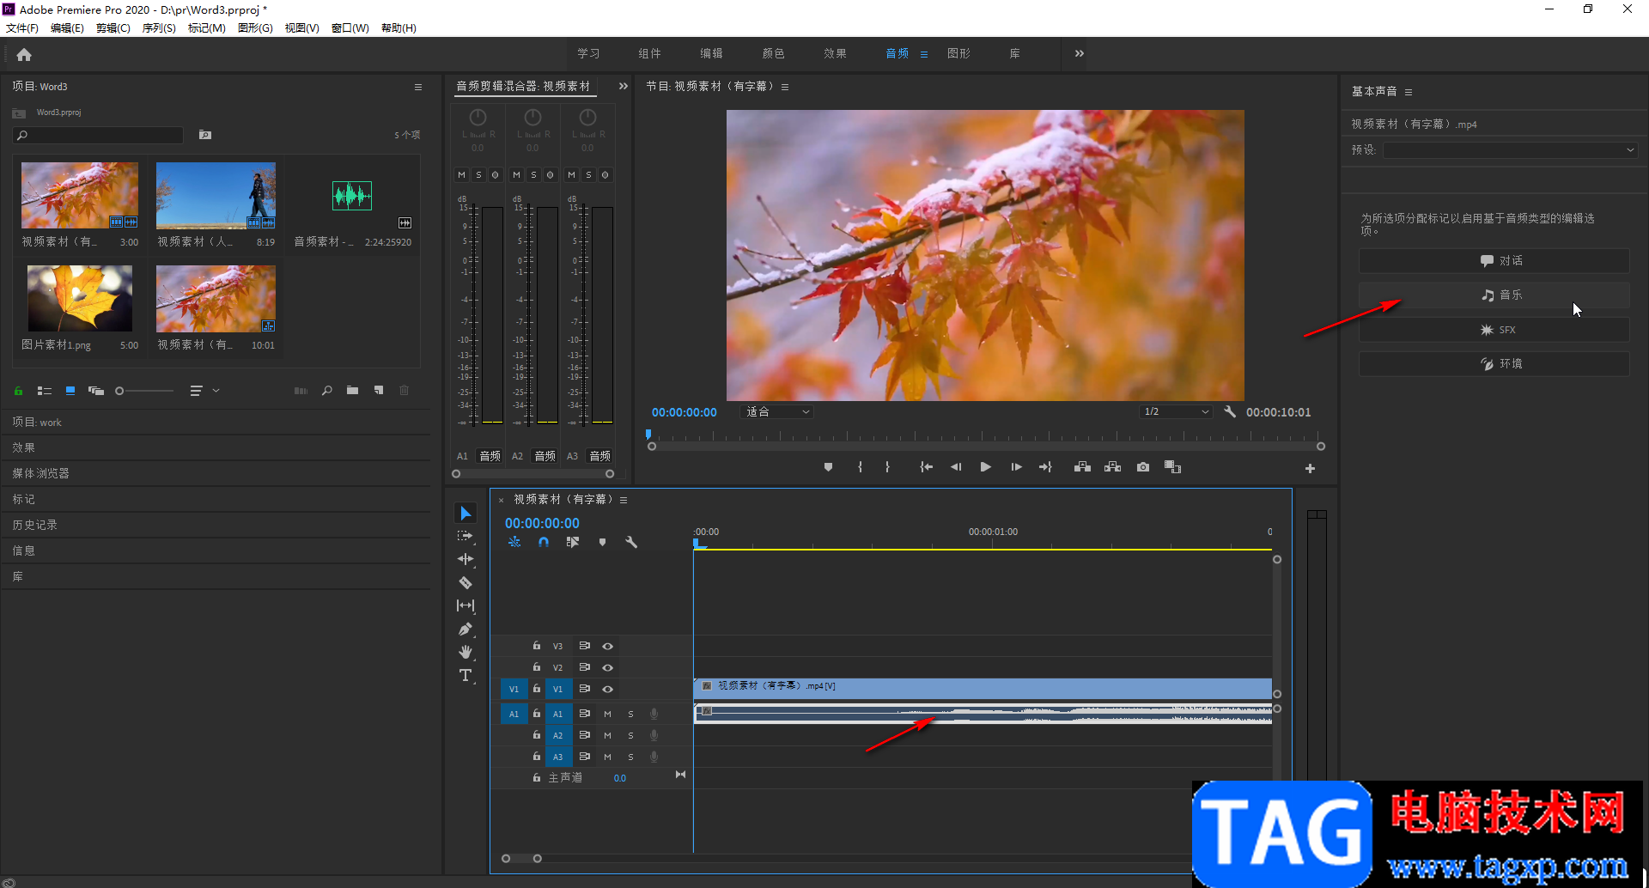The height and width of the screenshot is (888, 1649).
Task: Open project panel menu
Action: point(418,87)
